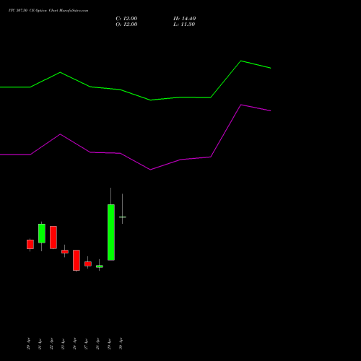The image size is (361, 361).
Task: Click the '30 Apr' date axis label
Action: (x=121, y=344)
